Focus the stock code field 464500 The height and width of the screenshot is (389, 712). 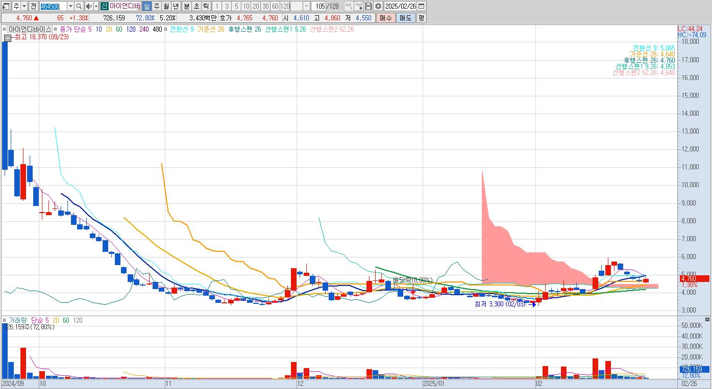coord(53,6)
